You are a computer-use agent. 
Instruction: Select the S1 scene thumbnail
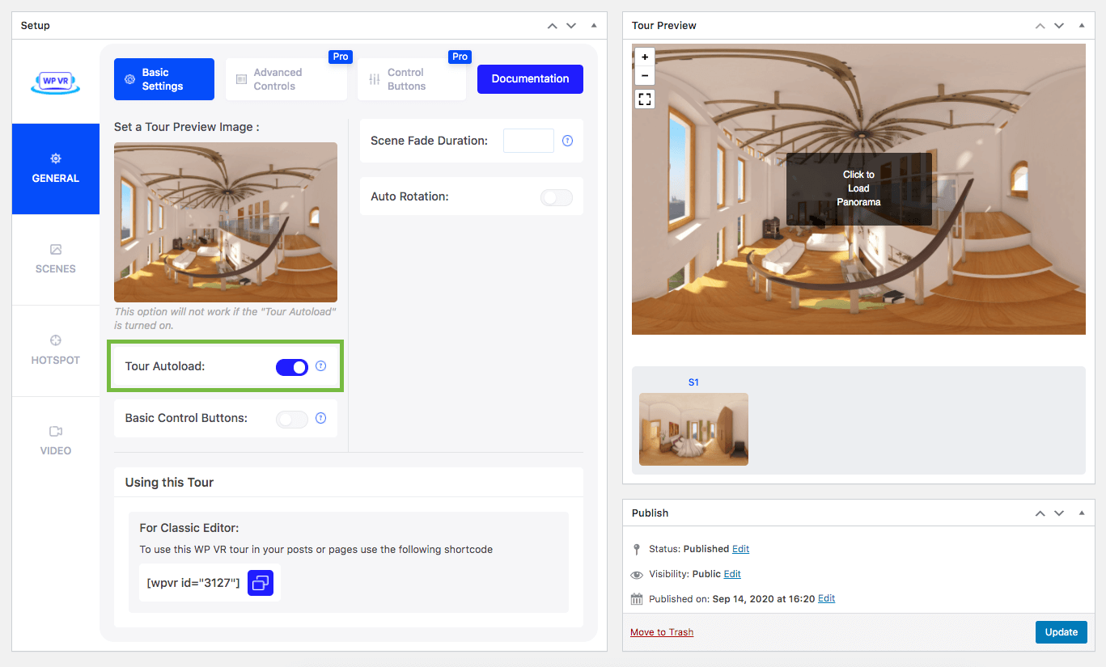pyautogui.click(x=693, y=429)
